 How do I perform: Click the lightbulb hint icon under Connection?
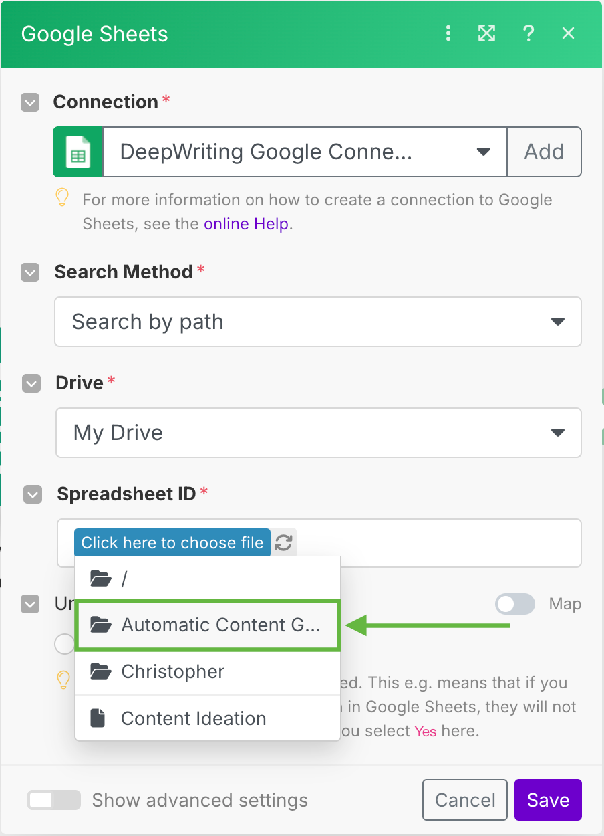pyautogui.click(x=62, y=198)
